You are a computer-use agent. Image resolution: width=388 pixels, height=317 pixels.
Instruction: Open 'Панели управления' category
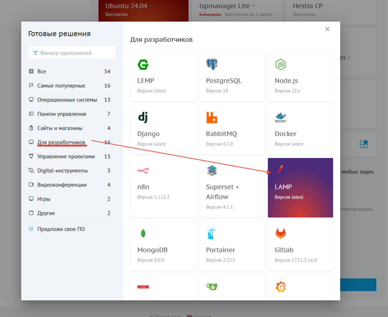(61, 114)
